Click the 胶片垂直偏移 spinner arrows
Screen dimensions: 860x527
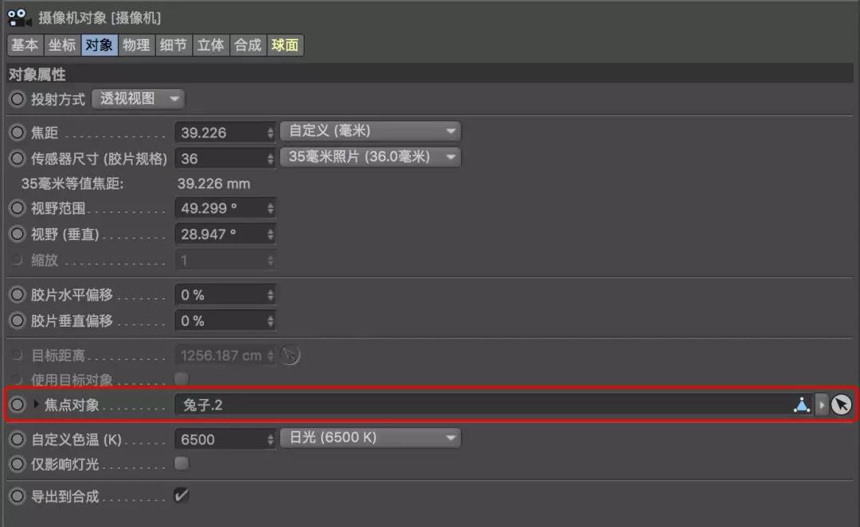coord(271,320)
